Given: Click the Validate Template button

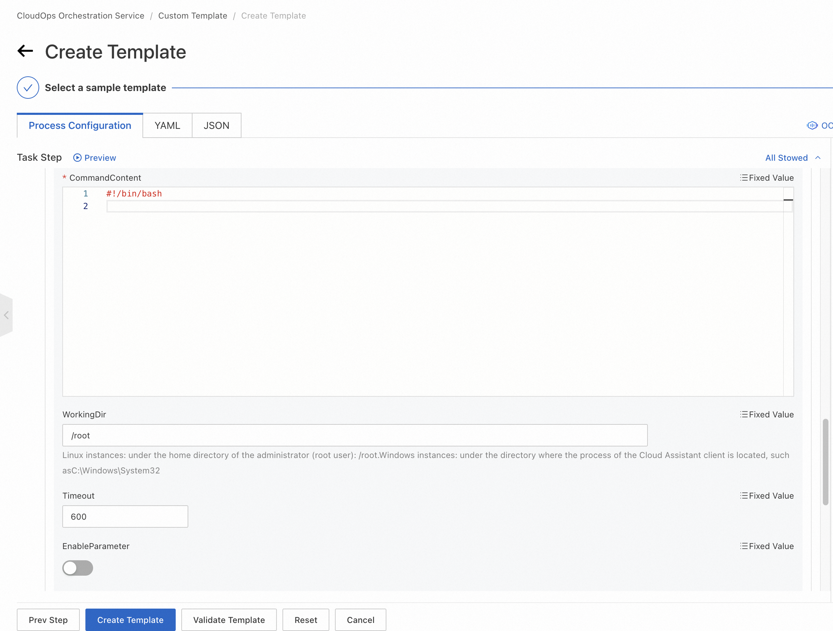Looking at the screenshot, I should 229,620.
